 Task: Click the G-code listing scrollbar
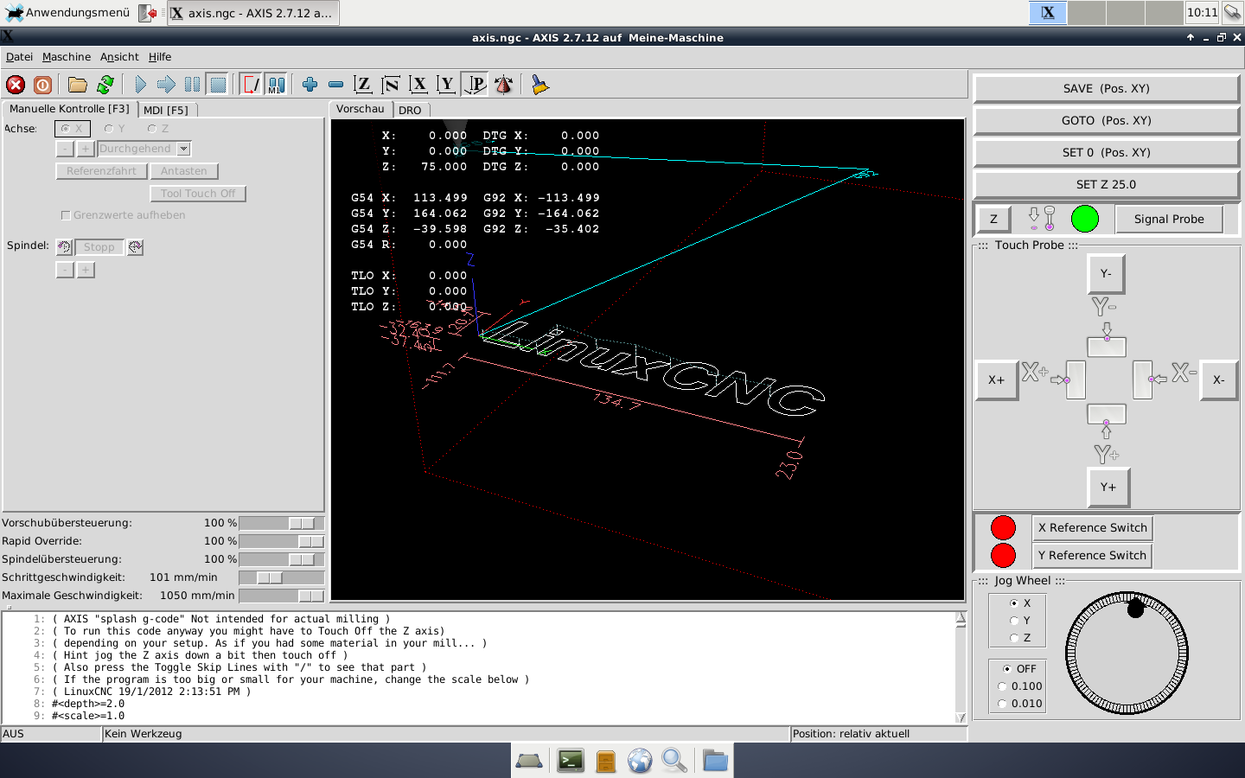(961, 667)
